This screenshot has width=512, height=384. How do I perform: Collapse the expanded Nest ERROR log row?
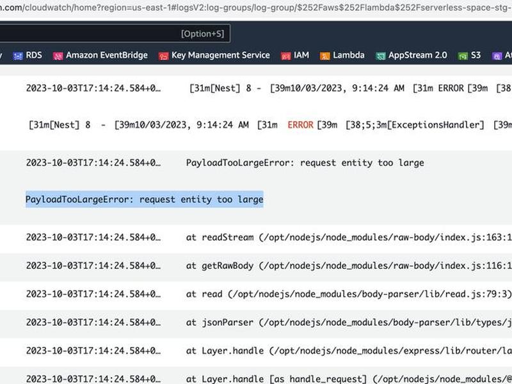[x=256, y=88]
